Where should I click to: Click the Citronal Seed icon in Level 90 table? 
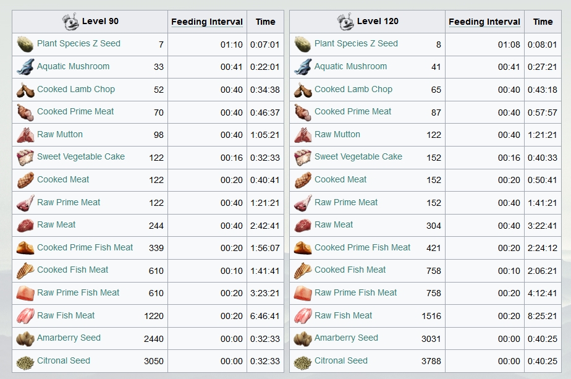pos(25,361)
